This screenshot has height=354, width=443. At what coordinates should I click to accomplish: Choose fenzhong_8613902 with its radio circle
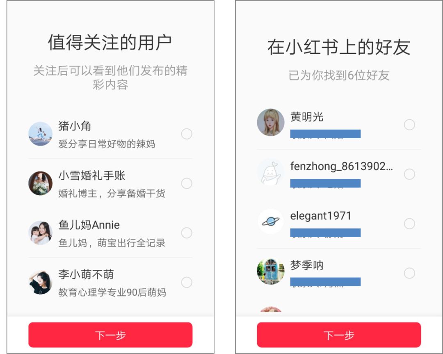[x=409, y=174]
